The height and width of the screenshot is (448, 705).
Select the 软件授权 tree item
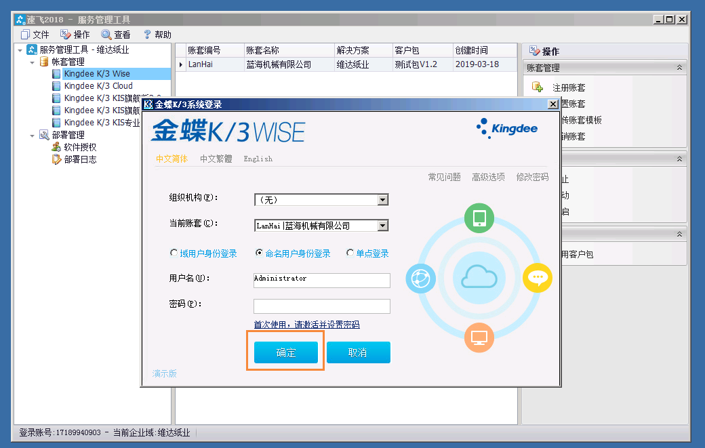coord(80,147)
